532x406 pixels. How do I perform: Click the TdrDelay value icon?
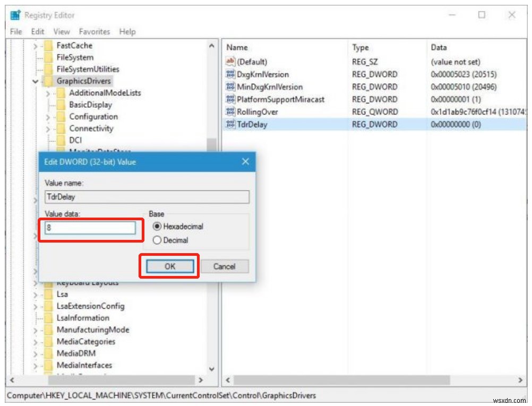230,124
